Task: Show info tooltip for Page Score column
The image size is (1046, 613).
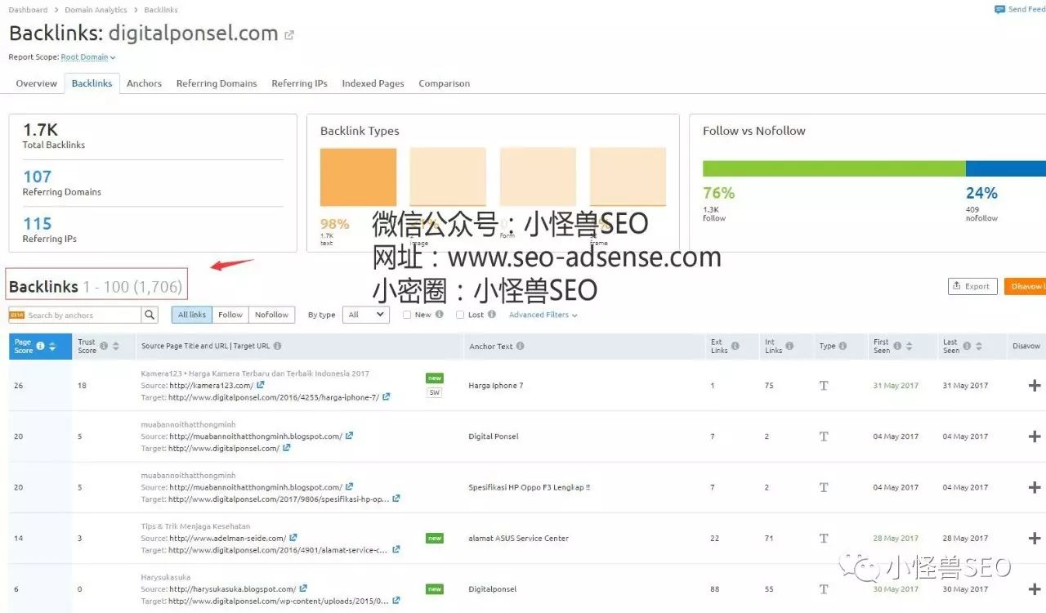Action: click(41, 346)
